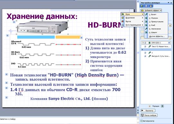Click the animation tag beside the diagram

pos(7,35)
